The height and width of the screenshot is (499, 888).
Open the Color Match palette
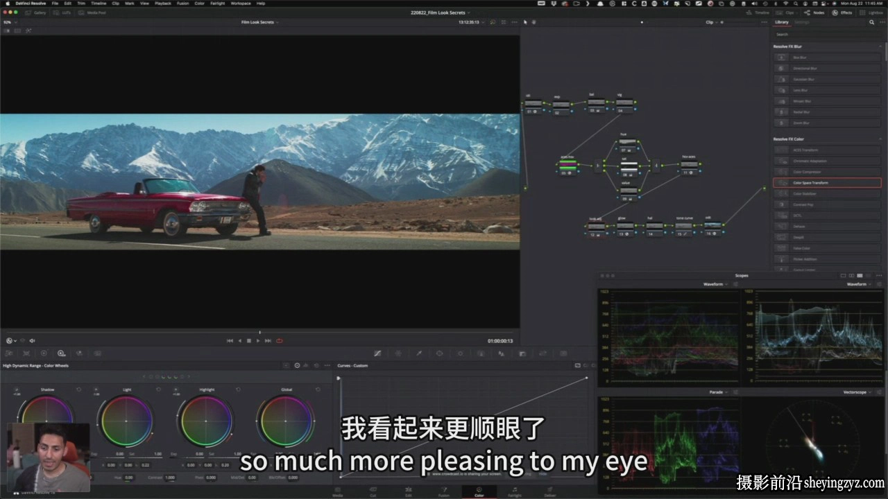click(x=26, y=353)
